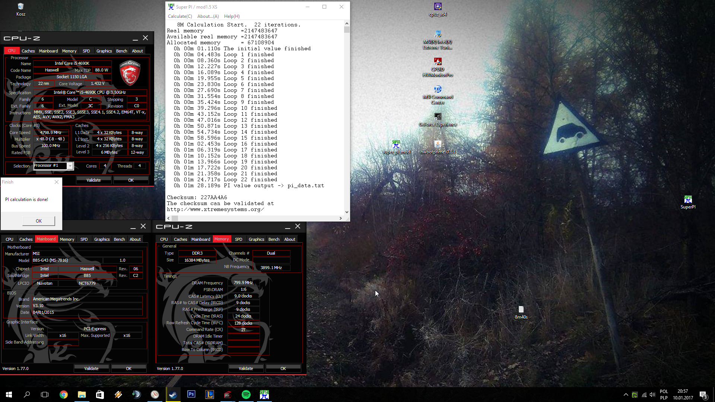Click Validate in the Memory CPU-Z window
The height and width of the screenshot is (402, 715).
coord(246,368)
